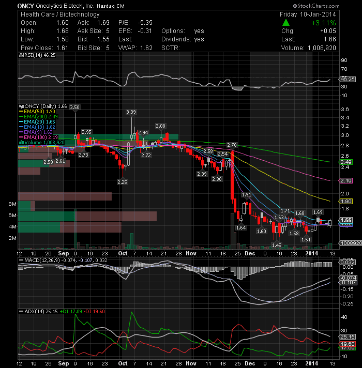This screenshot has height=368, width=362.
Task: Click the 2.25 low price label
Action: coord(123,182)
